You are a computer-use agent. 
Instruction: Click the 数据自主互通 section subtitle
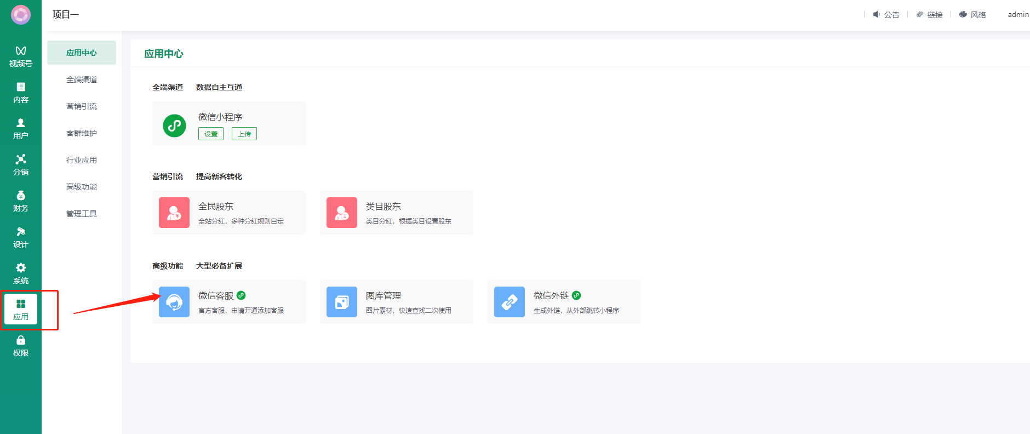(219, 87)
